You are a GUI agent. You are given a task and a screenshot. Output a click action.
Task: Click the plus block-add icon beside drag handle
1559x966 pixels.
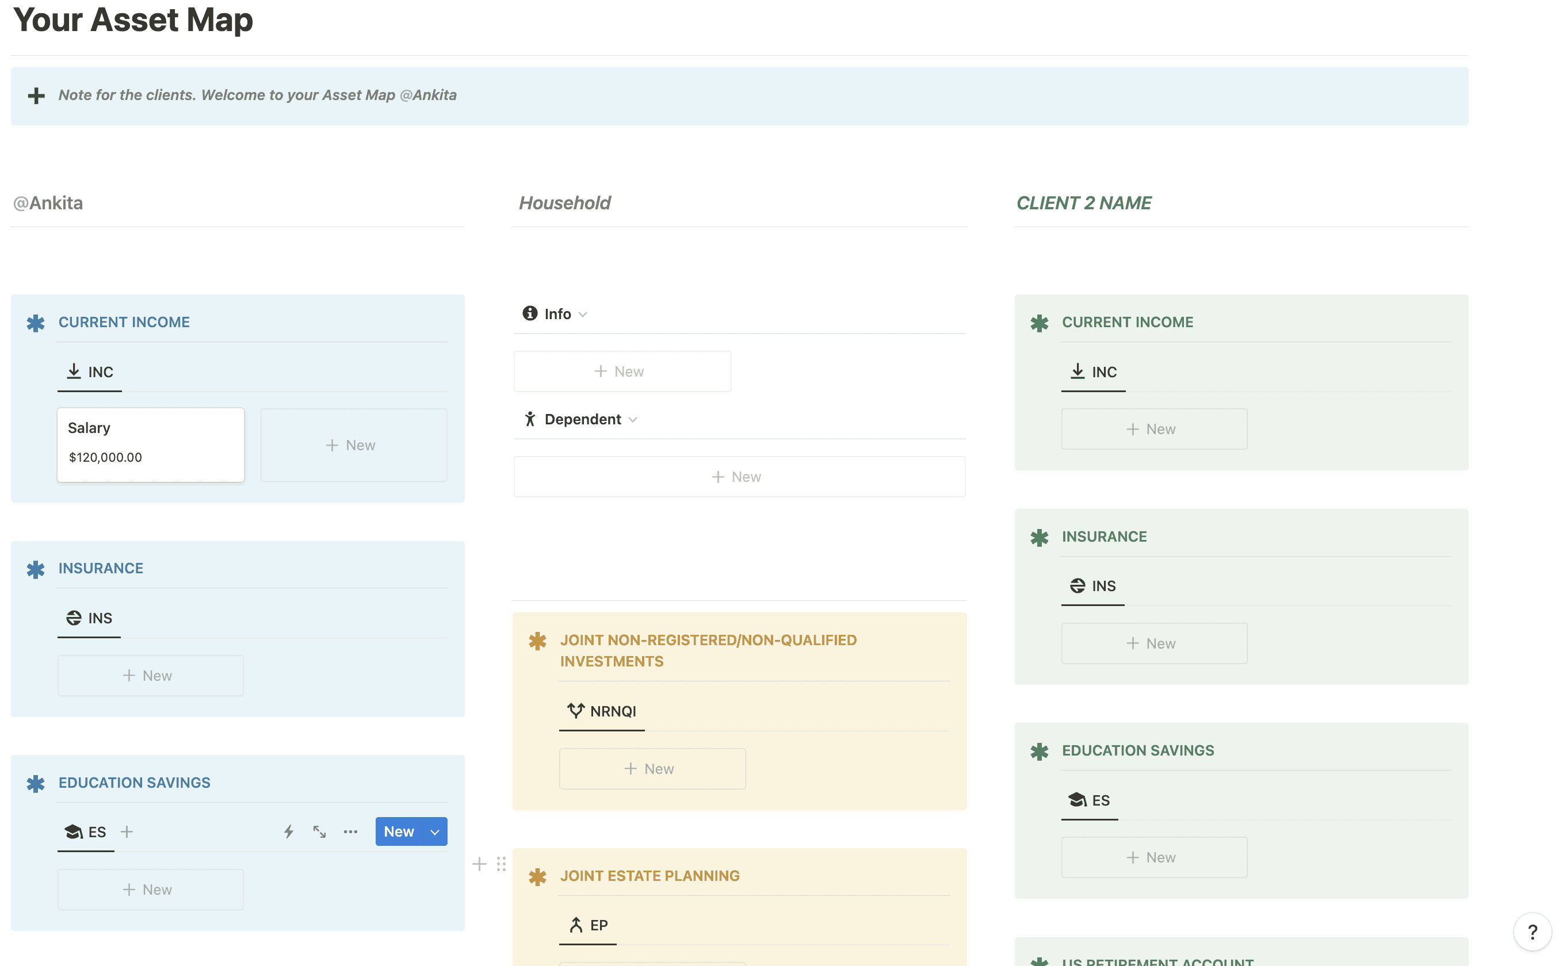point(479,864)
